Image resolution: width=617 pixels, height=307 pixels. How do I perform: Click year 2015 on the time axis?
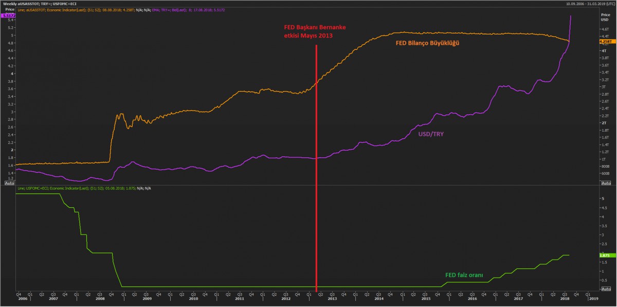(426, 298)
